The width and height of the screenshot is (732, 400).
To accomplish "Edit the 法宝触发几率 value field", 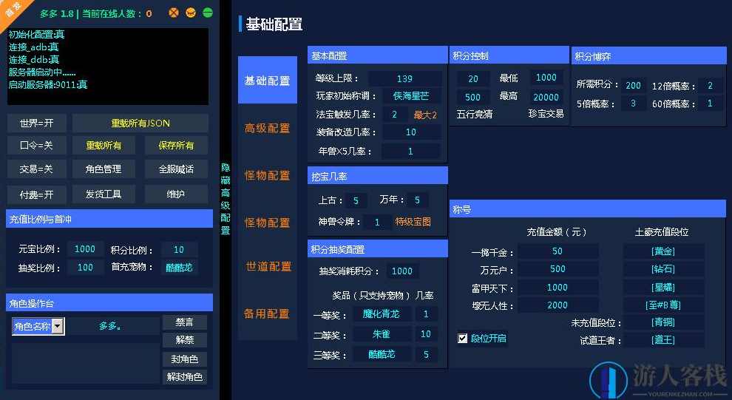I will (395, 115).
